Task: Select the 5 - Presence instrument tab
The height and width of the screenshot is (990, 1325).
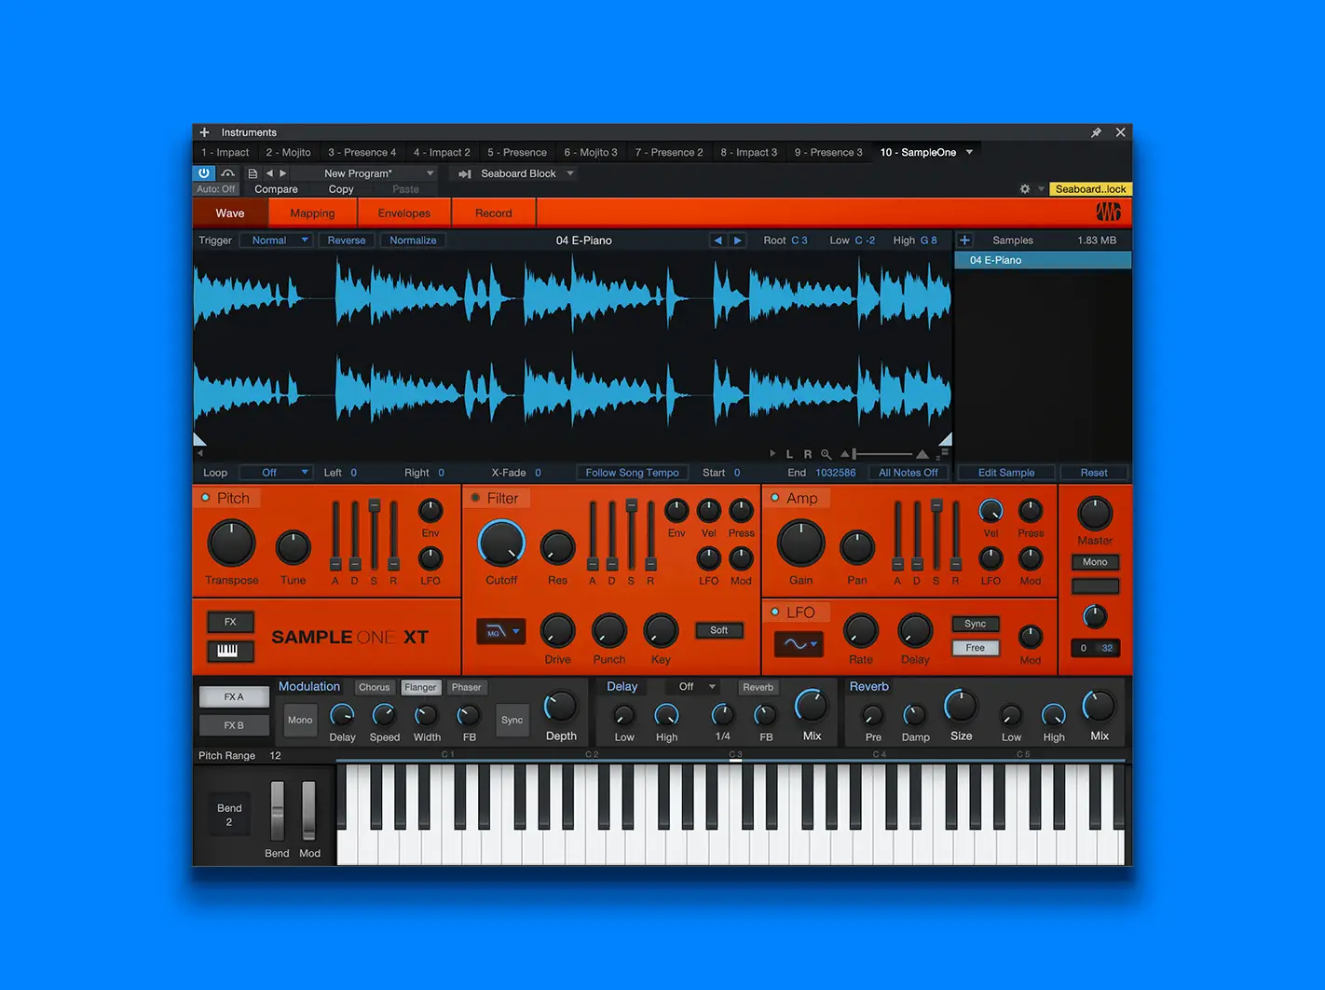Action: click(517, 152)
